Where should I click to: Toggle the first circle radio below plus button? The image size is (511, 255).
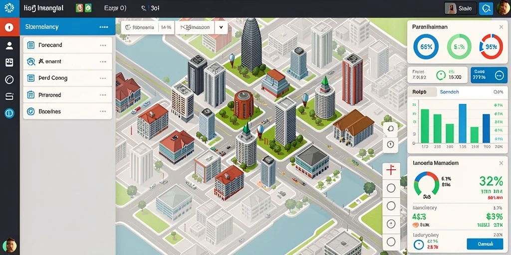(x=391, y=188)
